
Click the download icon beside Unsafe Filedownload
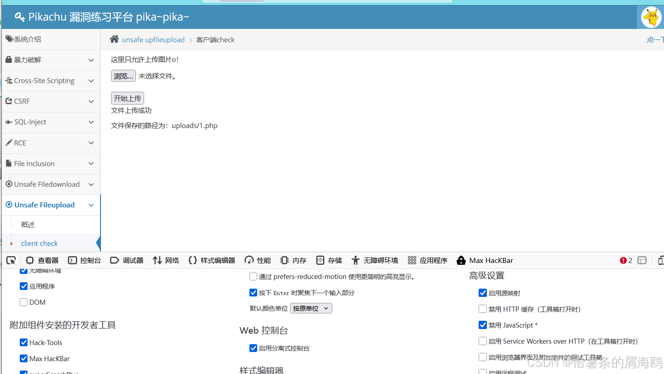coord(9,184)
